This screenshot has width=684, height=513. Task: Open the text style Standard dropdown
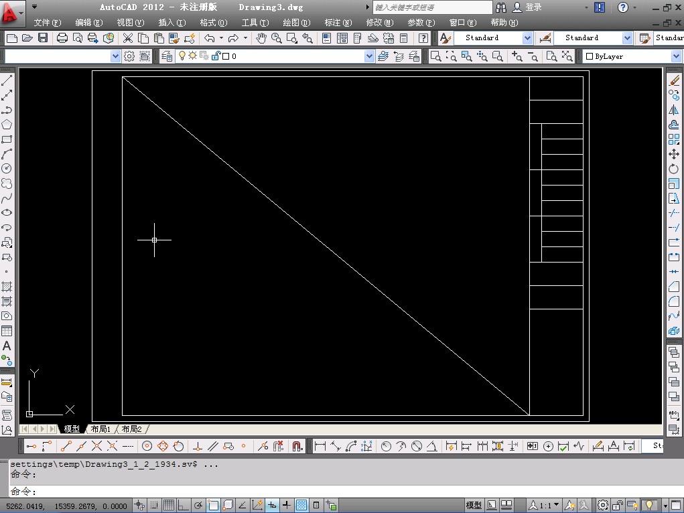coord(527,38)
